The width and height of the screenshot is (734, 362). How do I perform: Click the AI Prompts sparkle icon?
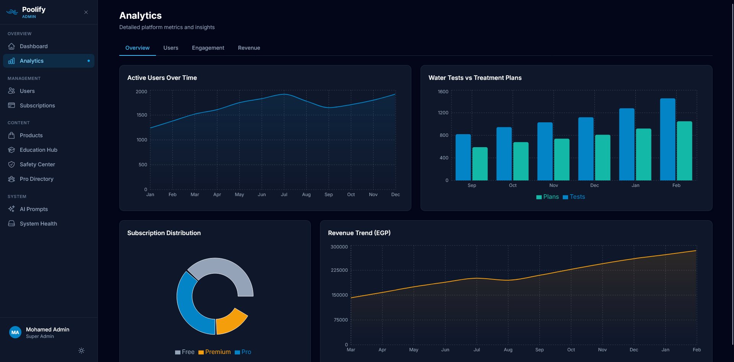12,209
